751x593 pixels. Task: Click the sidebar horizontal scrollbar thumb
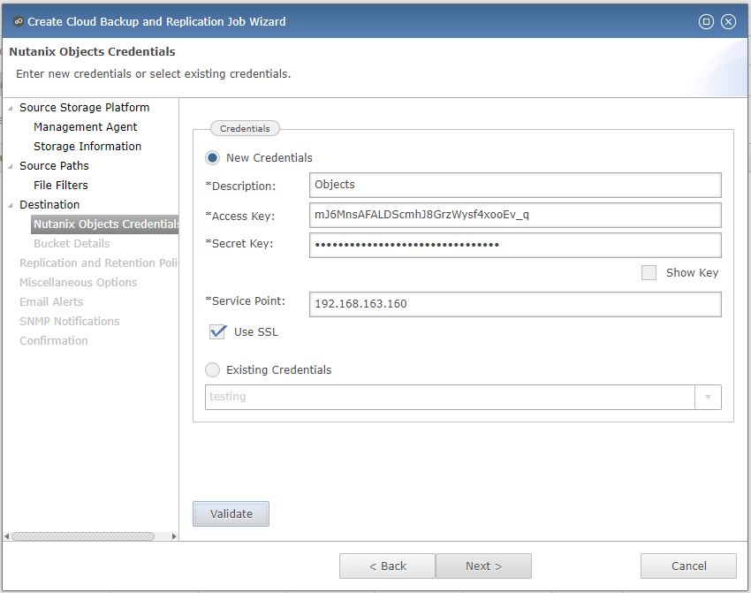tap(83, 536)
